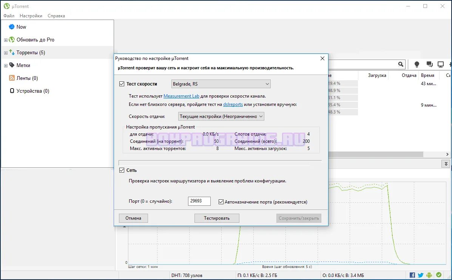Click the 31.1 % progress bar row
452x280 pixels.
[343, 98]
